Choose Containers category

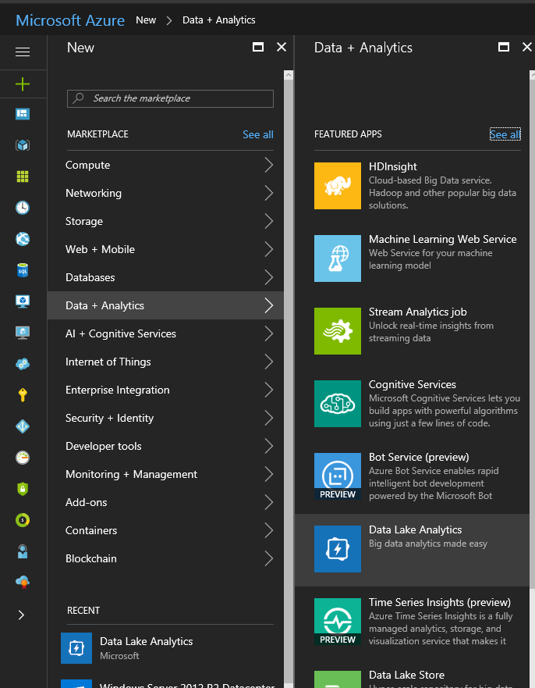pyautogui.click(x=165, y=530)
